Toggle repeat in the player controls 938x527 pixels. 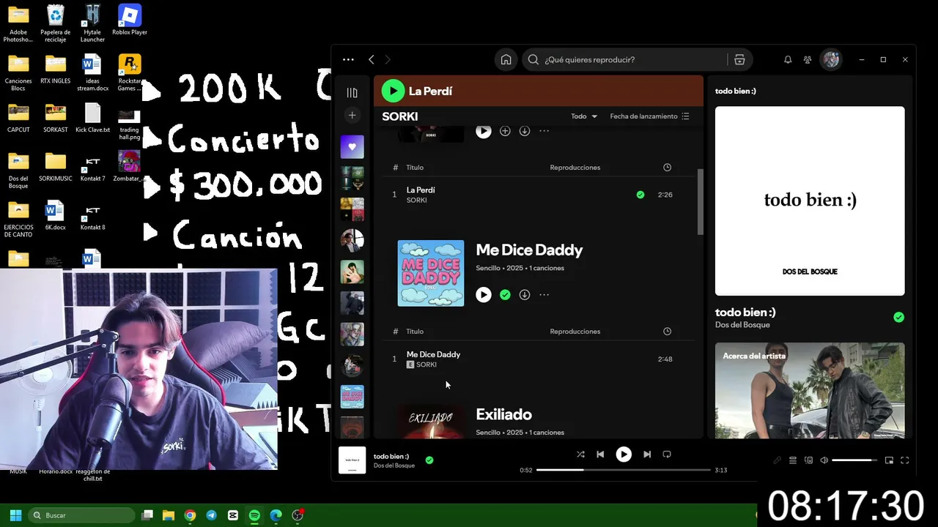click(667, 455)
